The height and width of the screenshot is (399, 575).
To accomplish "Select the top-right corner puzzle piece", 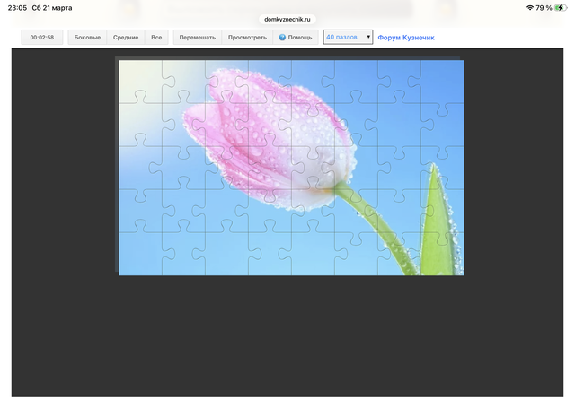I will pos(442,81).
